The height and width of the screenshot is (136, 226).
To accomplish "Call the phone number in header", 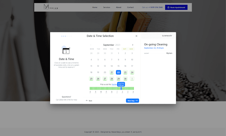I will click(x=156, y=7).
